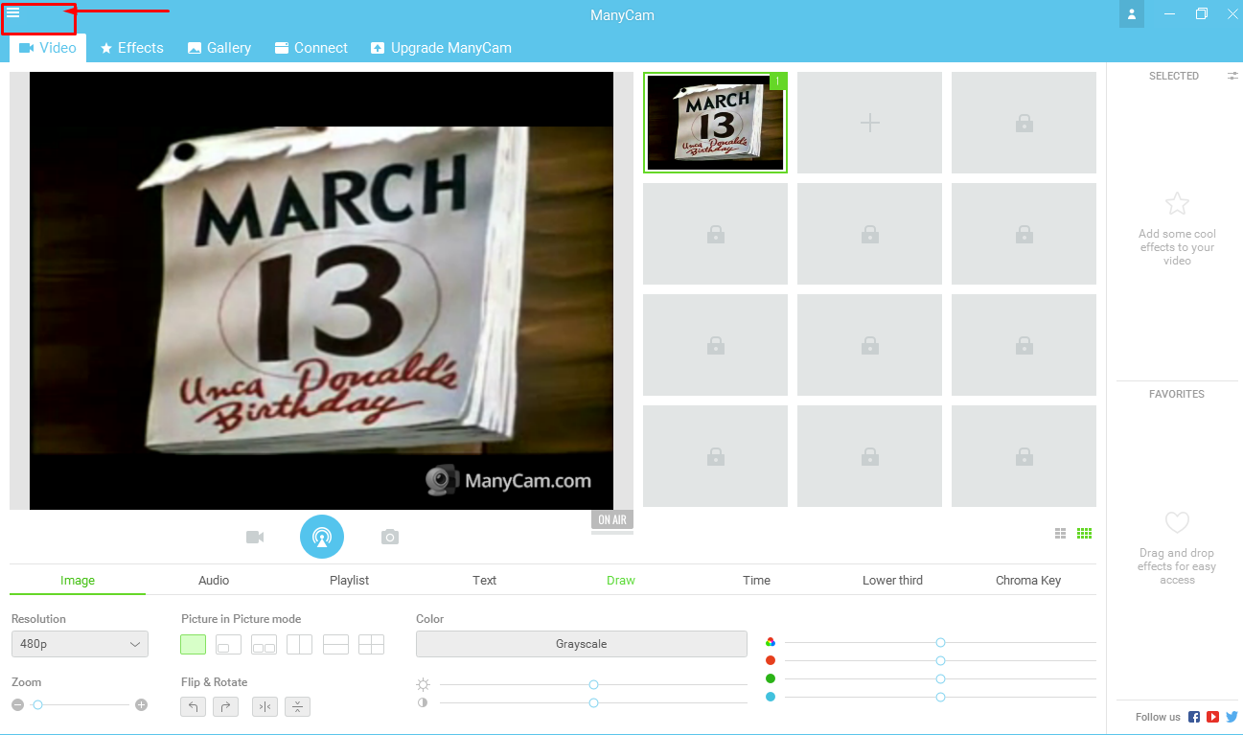Switch to the Video tab
This screenshot has height=735, width=1243.
[48, 48]
